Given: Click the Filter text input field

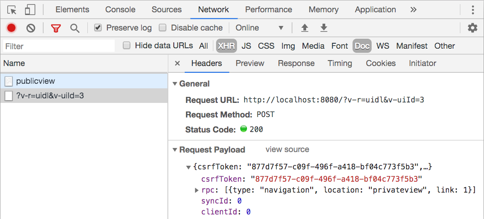Looking at the screenshot, I should (x=59, y=46).
